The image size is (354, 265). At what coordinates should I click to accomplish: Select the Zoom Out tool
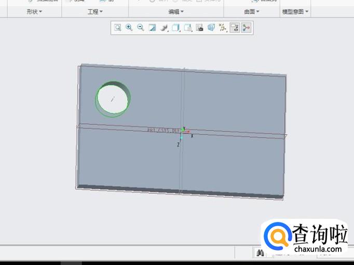coord(140,28)
